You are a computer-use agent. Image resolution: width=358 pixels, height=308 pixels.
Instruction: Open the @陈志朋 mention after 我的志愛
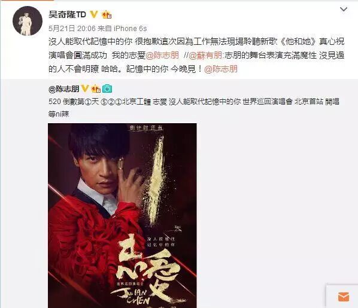pos(162,55)
